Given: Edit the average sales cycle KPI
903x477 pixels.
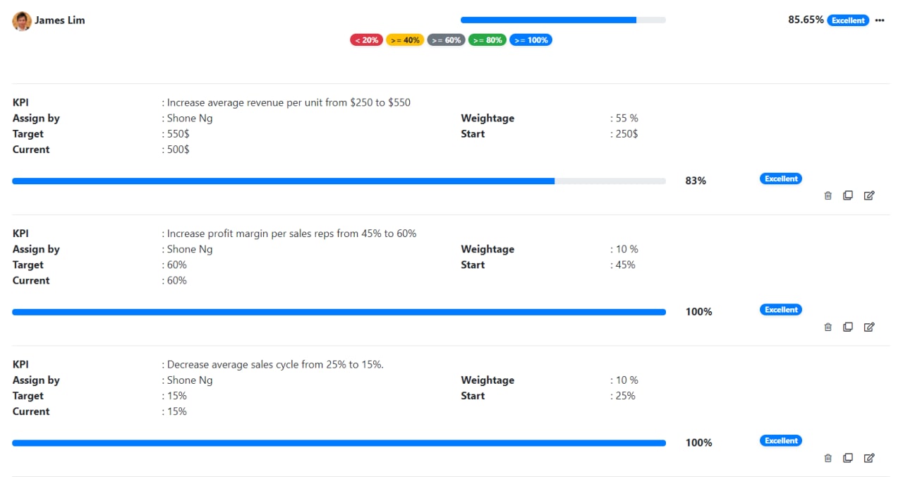Looking at the screenshot, I should 869,458.
